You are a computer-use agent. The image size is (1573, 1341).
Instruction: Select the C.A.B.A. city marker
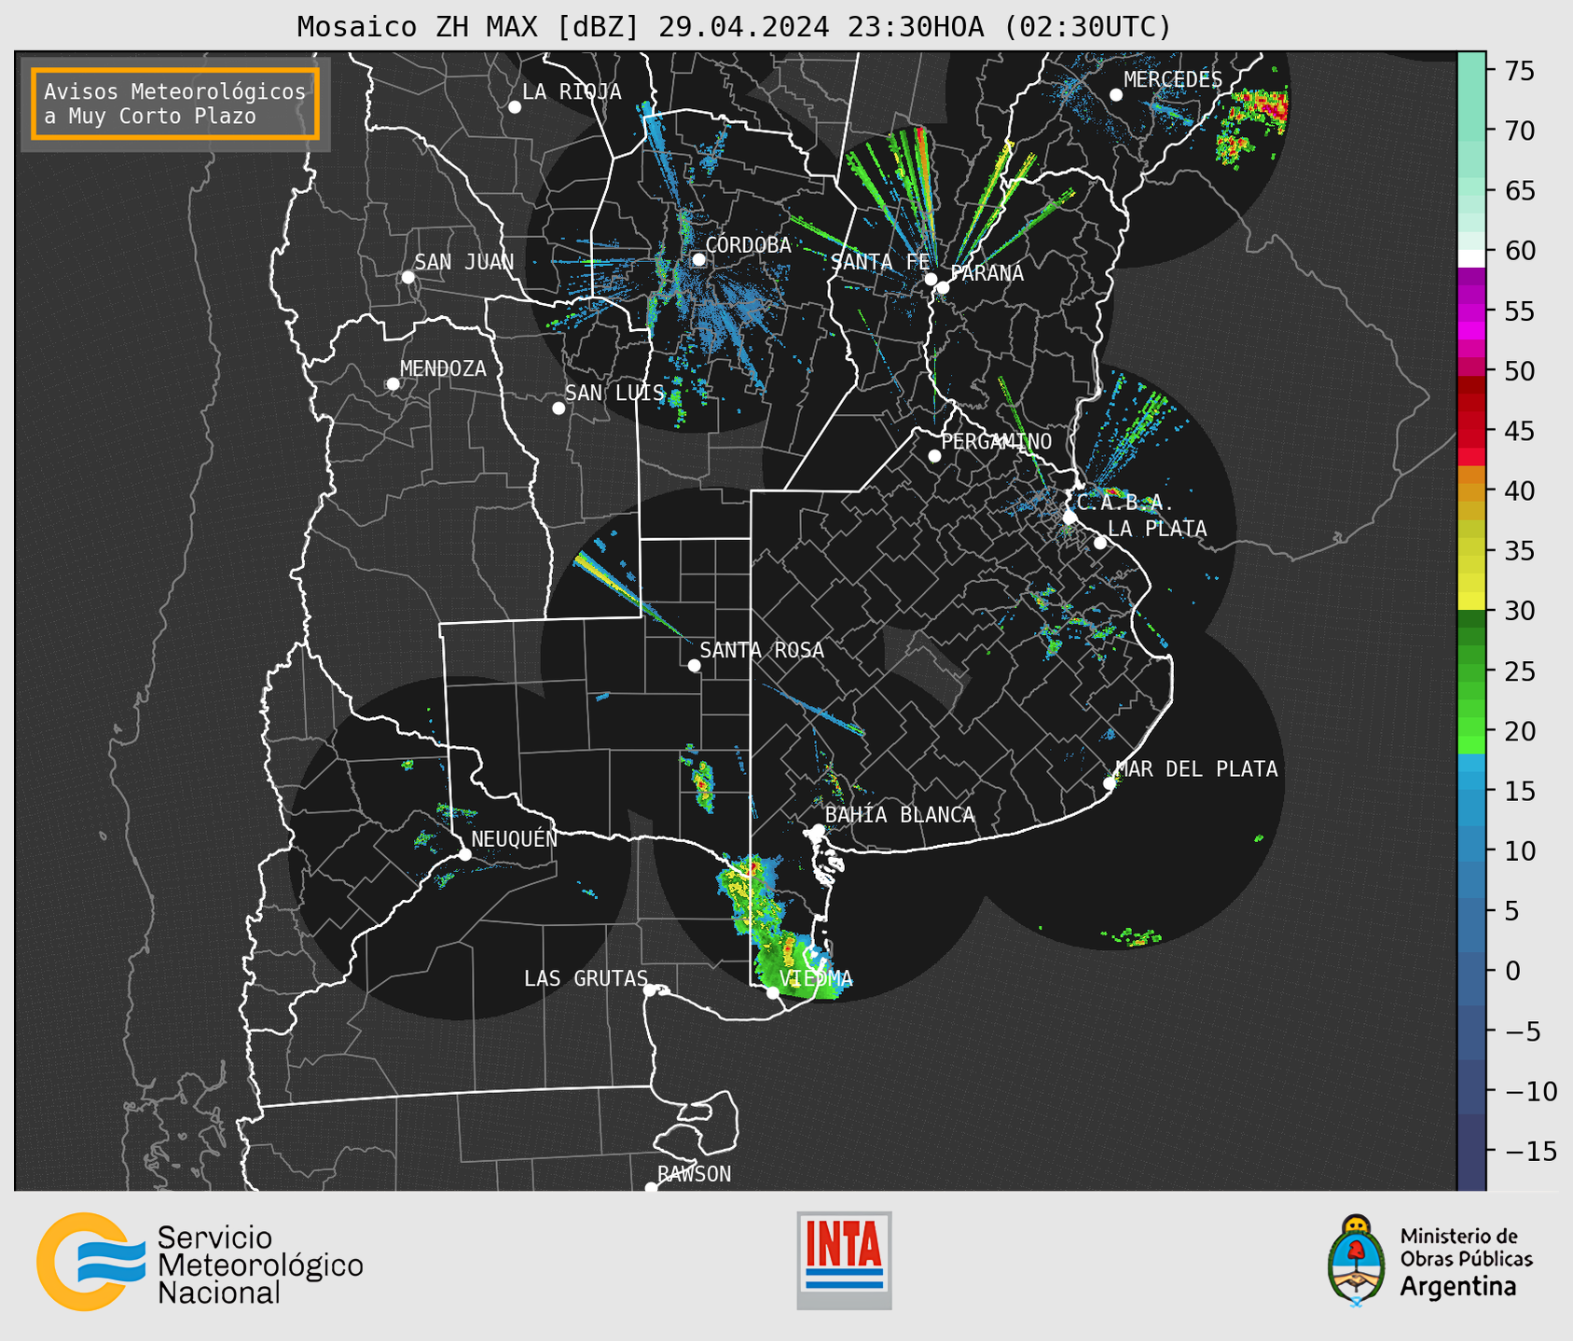tap(1069, 518)
